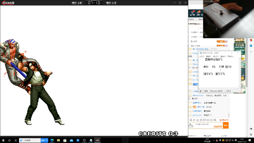Click the fourth square icon after crown
Image resolution: width=254 pixels, height=143 pixels.
click(211, 120)
